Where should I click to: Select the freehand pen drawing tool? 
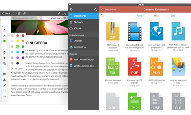pos(4,53)
